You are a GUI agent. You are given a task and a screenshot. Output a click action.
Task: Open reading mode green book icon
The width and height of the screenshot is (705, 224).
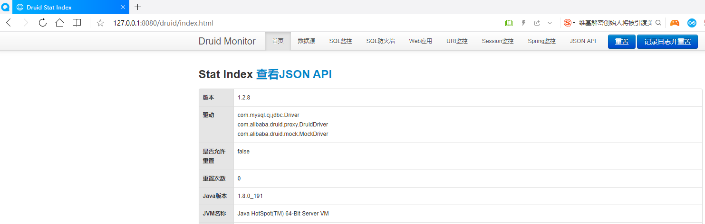coord(509,23)
